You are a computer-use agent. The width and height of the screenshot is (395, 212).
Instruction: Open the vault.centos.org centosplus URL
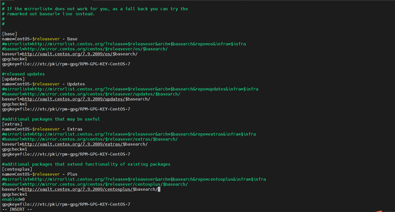tap(77, 189)
